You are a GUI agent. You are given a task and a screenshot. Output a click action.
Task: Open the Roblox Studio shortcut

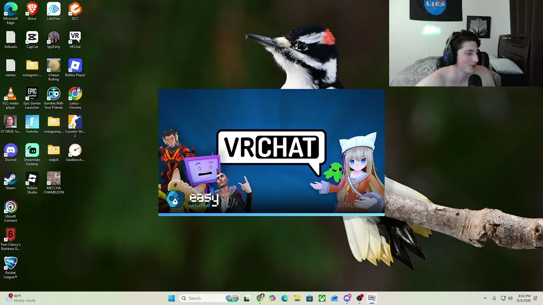[x=32, y=183]
